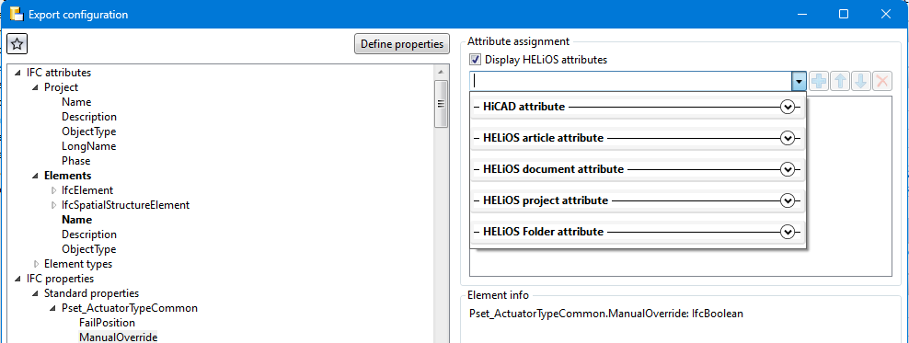Viewport: 909px width, 343px height.
Task: Click the favorites star icon
Action: tap(17, 44)
